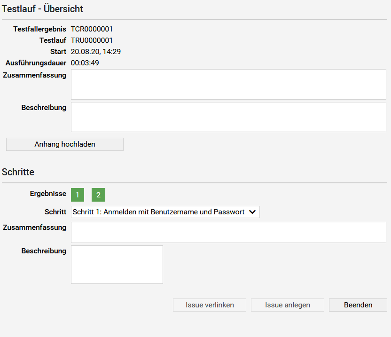Click the Ergebnisse label
391x337 pixels.
pos(48,194)
